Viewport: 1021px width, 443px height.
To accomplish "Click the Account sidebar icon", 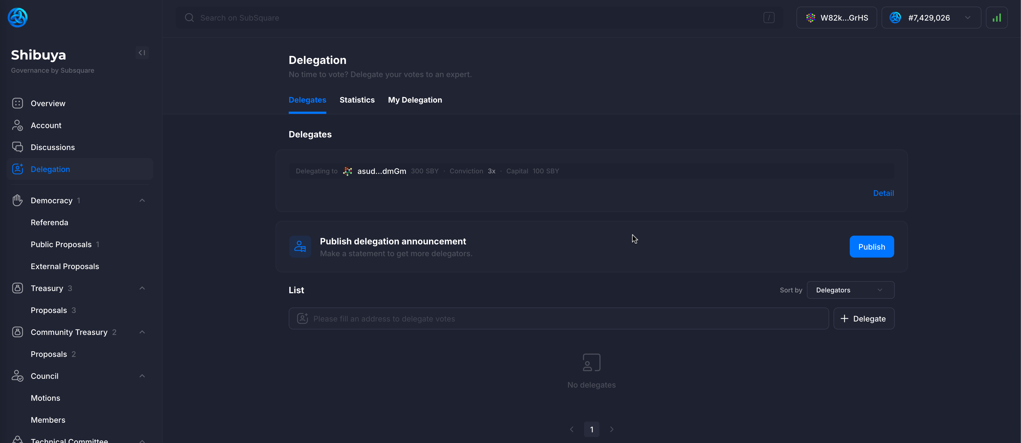I will click(x=18, y=125).
